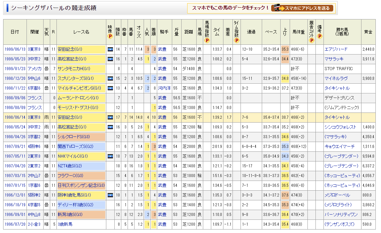Open the フラワーC(G3) race link
The image size is (381, 233).
coord(70,176)
